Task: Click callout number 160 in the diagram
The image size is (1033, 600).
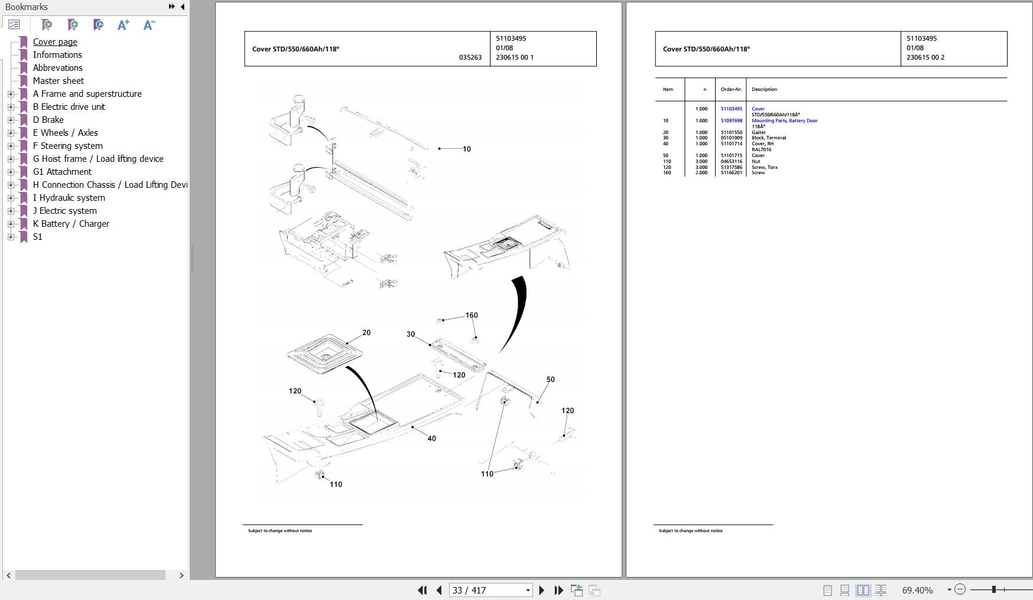Action: coord(472,315)
